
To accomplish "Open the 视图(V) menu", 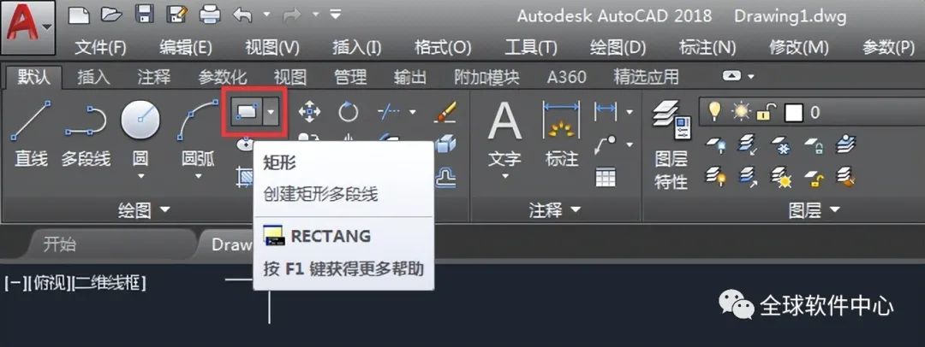I will 272,48.
